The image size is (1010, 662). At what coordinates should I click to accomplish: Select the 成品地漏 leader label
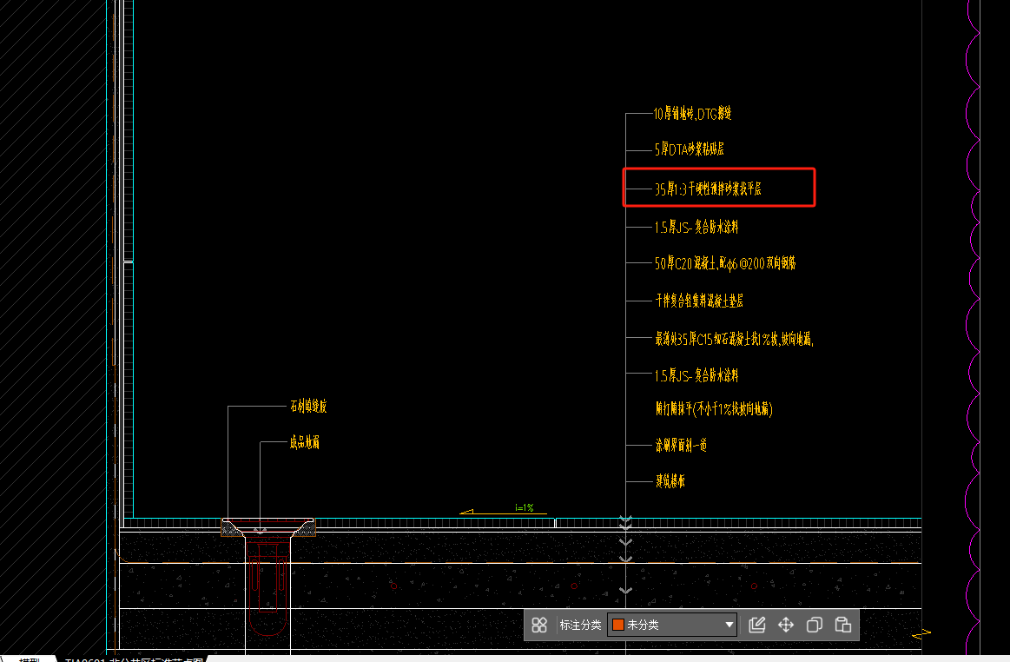[305, 443]
